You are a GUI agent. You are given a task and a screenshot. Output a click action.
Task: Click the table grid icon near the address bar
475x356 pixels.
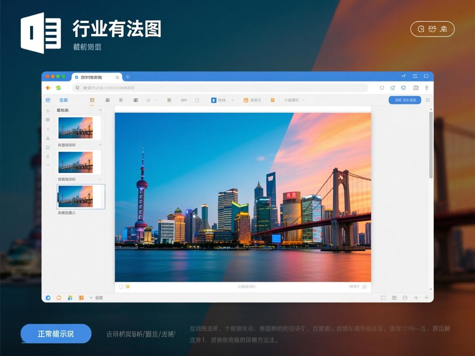coord(416,88)
